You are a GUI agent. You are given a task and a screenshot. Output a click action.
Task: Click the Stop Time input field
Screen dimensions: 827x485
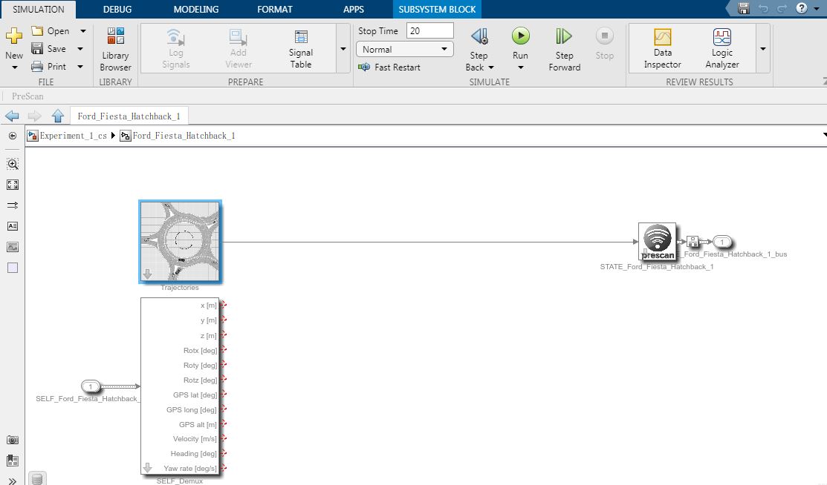coord(430,30)
